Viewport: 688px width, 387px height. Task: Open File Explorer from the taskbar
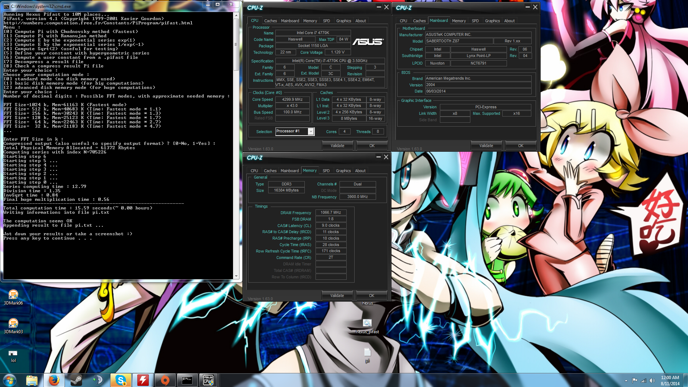(32, 380)
